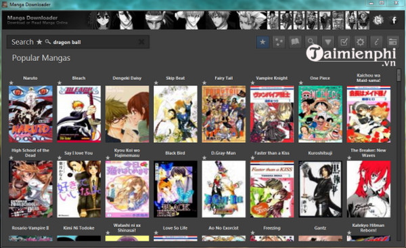Toggle favorite star for Faster than a Kiss

(x=252, y=158)
